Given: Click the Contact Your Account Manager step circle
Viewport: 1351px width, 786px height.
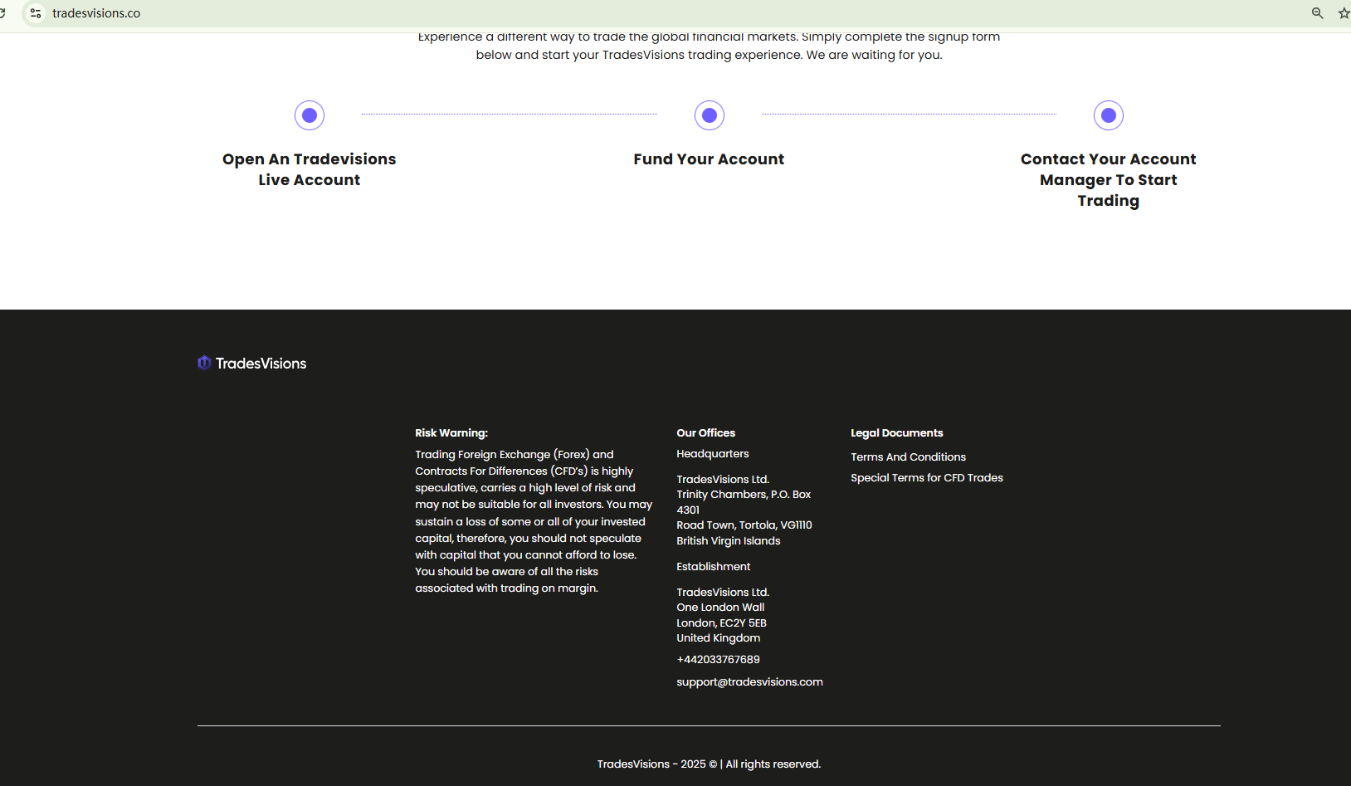Looking at the screenshot, I should (x=1109, y=115).
